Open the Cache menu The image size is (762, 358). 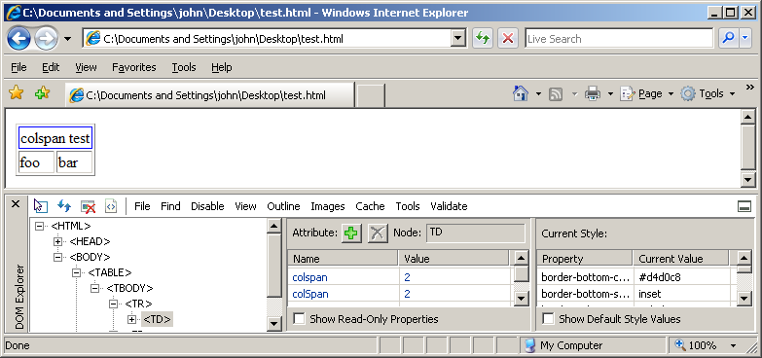tap(371, 206)
